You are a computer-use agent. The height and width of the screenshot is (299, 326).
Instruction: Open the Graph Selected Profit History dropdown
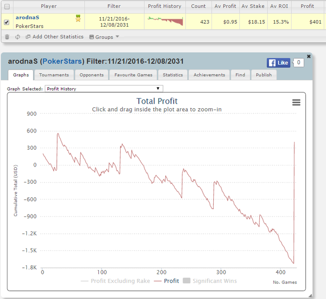pyautogui.click(x=104, y=89)
